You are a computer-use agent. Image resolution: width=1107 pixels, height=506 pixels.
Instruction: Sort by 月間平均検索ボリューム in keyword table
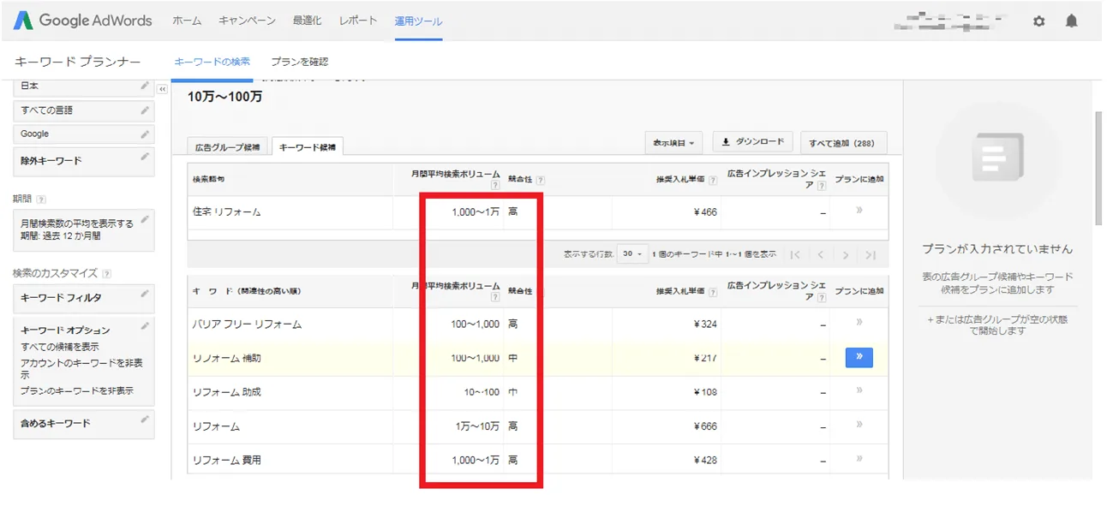456,286
